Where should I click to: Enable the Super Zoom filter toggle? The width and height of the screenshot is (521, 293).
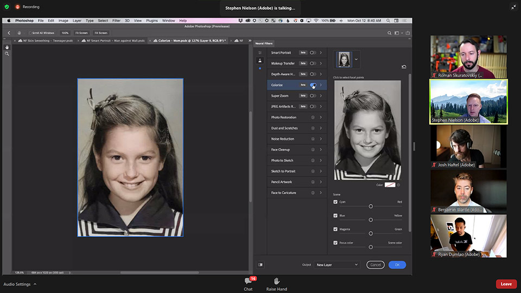coord(313,95)
